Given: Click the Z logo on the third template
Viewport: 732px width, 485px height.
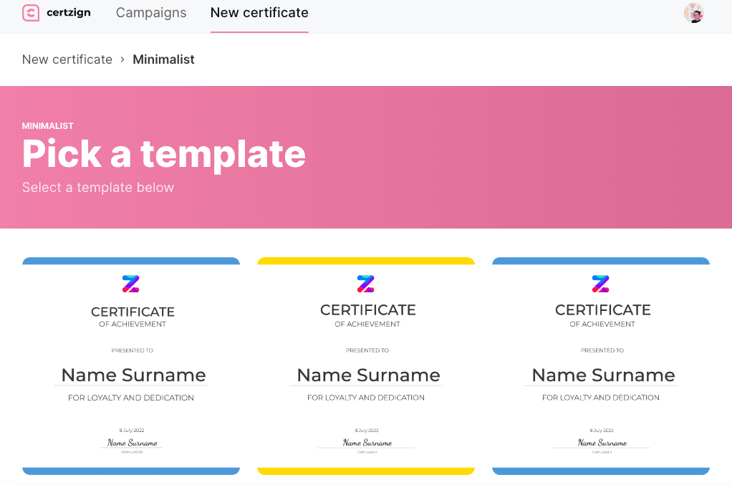Looking at the screenshot, I should coord(600,284).
